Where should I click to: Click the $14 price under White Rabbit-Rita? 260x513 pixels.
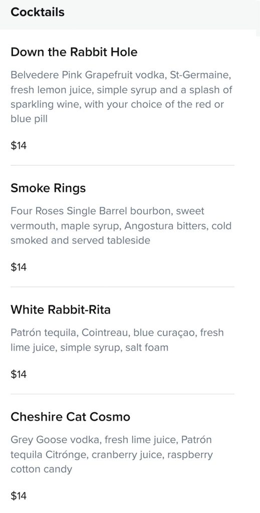point(19,374)
